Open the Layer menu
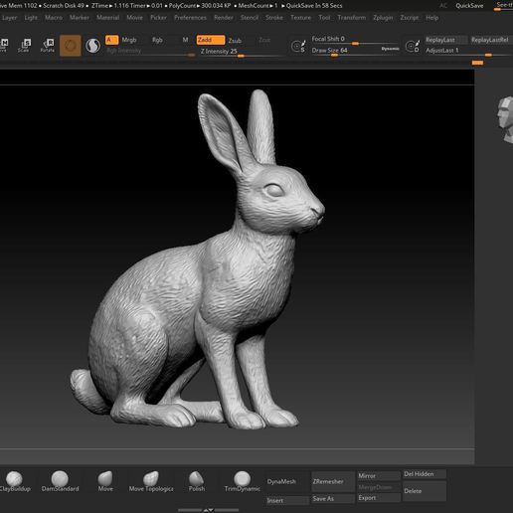This screenshot has width=513, height=513. [9, 18]
